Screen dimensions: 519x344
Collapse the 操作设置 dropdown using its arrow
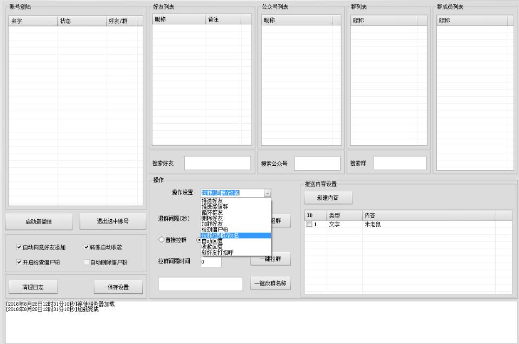267,193
